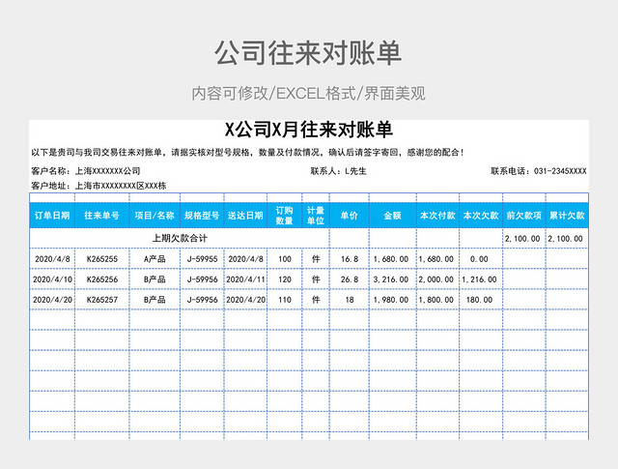Select delivery date cell 2020/4/11
618x469 pixels.
click(x=245, y=279)
